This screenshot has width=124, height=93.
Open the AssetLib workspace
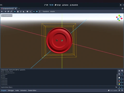point(74,5)
